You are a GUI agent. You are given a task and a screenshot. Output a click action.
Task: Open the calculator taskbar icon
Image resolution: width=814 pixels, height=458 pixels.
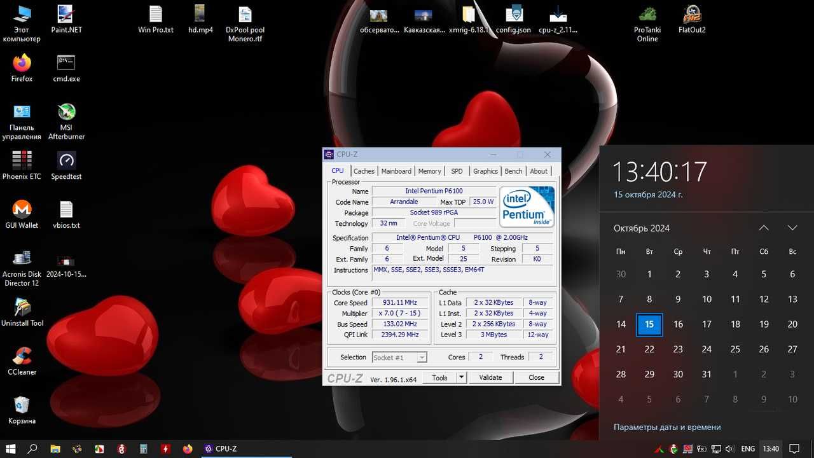pyautogui.click(x=144, y=448)
